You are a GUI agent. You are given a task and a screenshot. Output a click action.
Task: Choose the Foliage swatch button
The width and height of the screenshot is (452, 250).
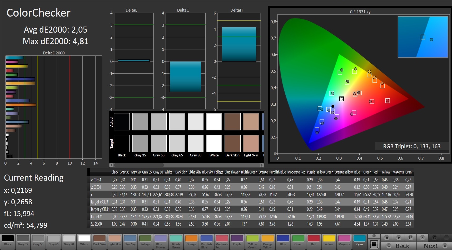(x=145, y=241)
